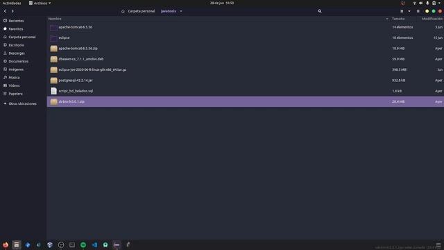Viewport: 444px width, 250px height.
Task: Open Visual Studio Code from the dock
Action: [x=94, y=245]
